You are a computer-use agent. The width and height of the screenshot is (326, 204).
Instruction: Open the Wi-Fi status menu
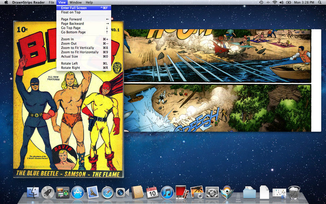[275, 2]
